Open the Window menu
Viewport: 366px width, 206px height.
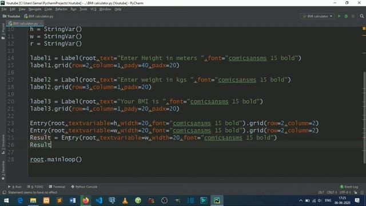[x=105, y=9]
